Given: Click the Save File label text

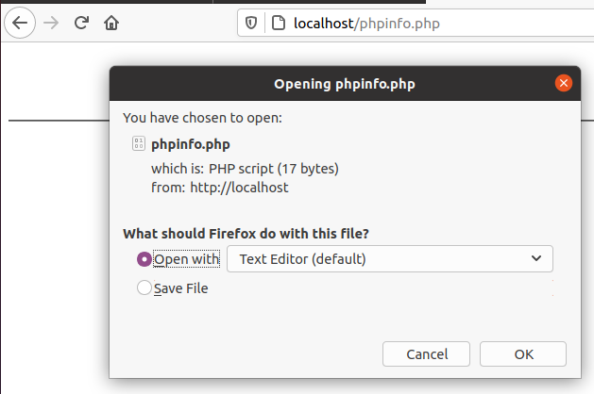Looking at the screenshot, I should click(x=181, y=288).
